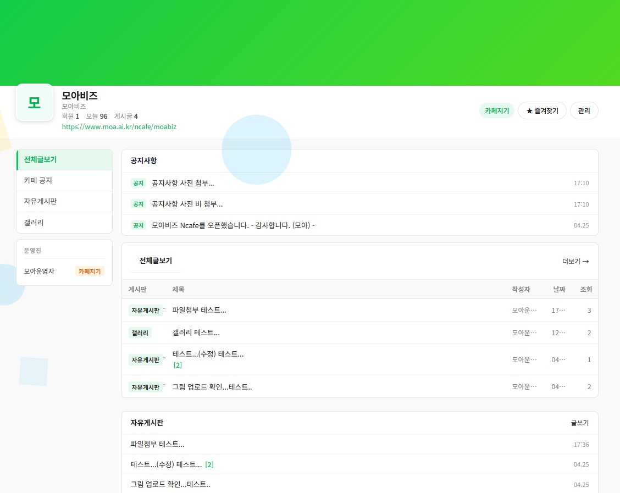Open 그림 업로드 확인 post in table

pyautogui.click(x=212, y=387)
